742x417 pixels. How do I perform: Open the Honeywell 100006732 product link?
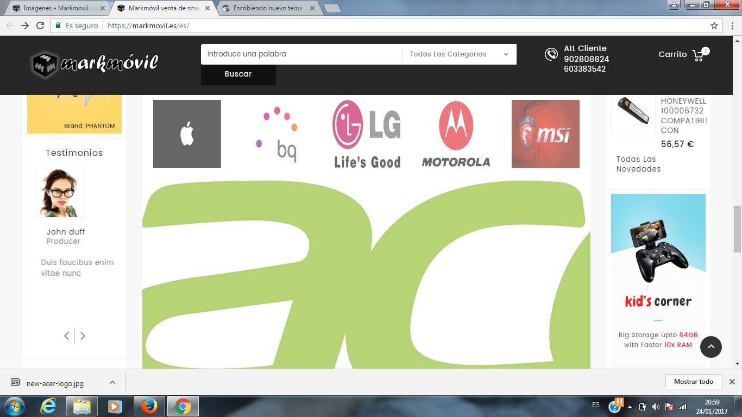684,116
